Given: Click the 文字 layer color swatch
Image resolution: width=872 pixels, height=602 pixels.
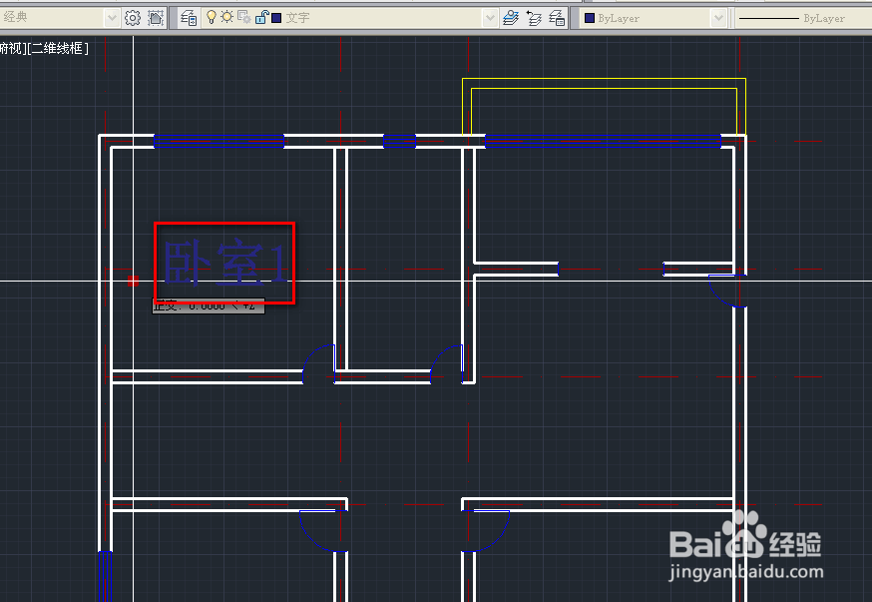Looking at the screenshot, I should point(276,18).
